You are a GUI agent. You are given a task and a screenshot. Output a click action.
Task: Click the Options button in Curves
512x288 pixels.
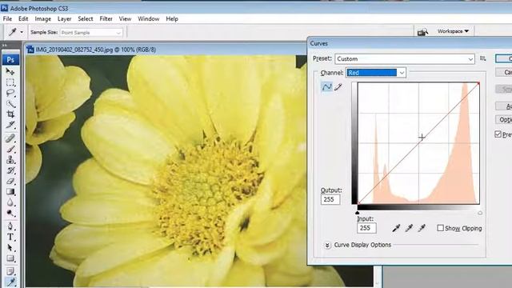point(504,119)
